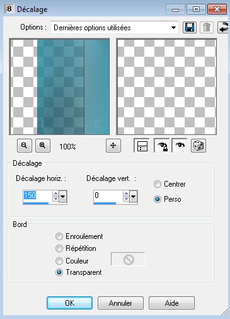The image size is (230, 319).
Task: Toggle the show/hide previews panel icon
Action: pos(142,146)
